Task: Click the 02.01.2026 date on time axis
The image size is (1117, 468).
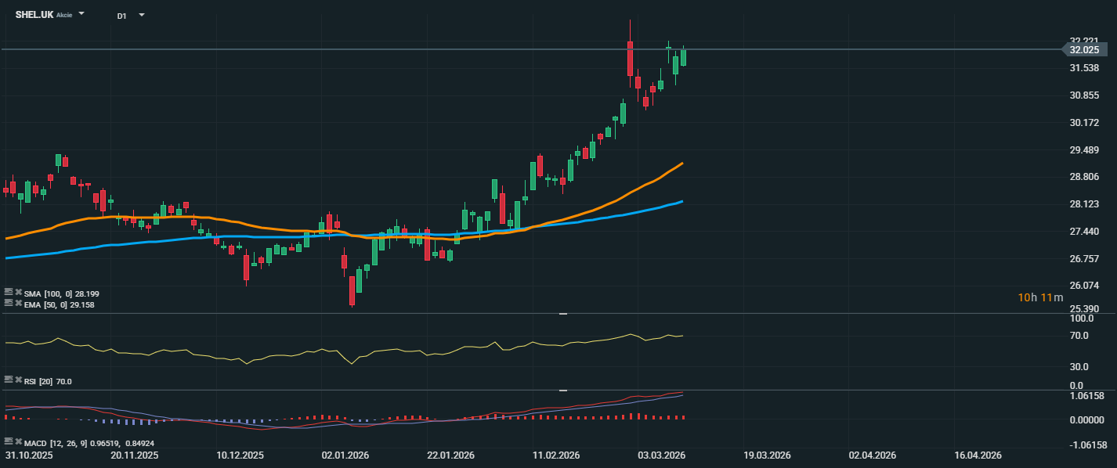Action: pyautogui.click(x=345, y=455)
